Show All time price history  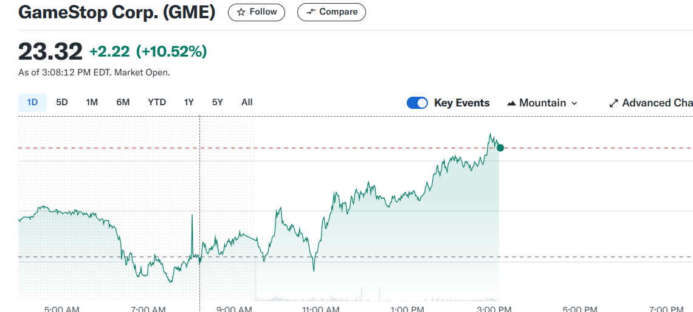tap(247, 103)
